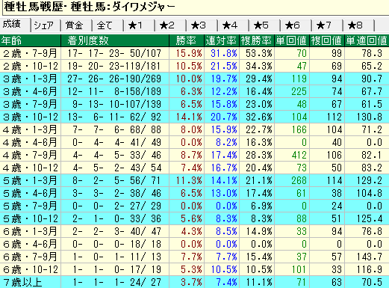Select the ★7 tab
The image size is (389, 288).
[328, 25]
